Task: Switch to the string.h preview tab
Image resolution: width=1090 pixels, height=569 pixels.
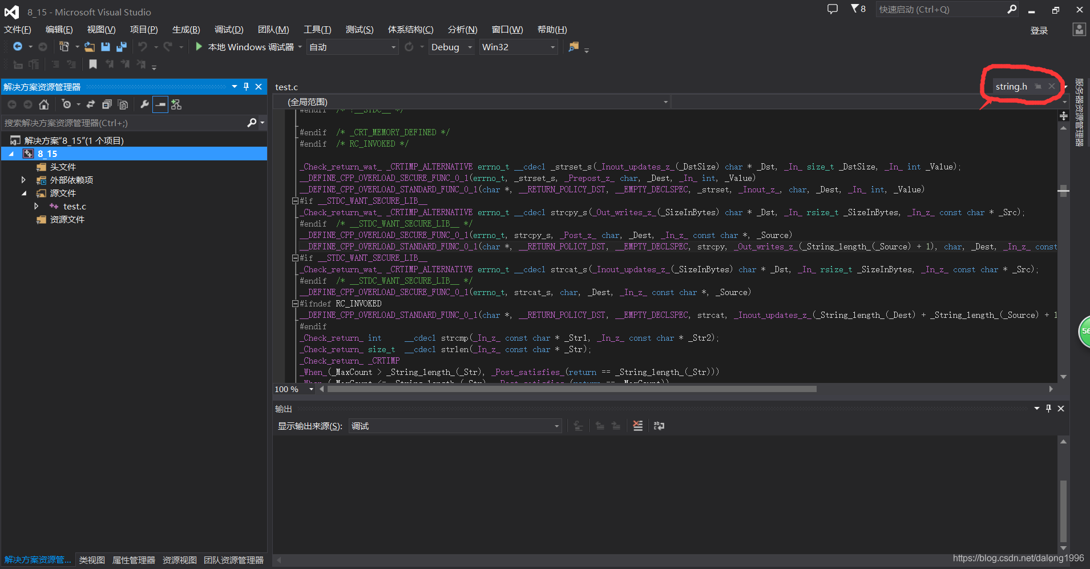Action: point(1011,86)
